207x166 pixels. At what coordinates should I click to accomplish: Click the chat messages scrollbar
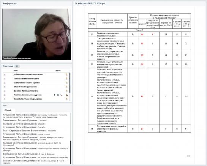[71, 152]
